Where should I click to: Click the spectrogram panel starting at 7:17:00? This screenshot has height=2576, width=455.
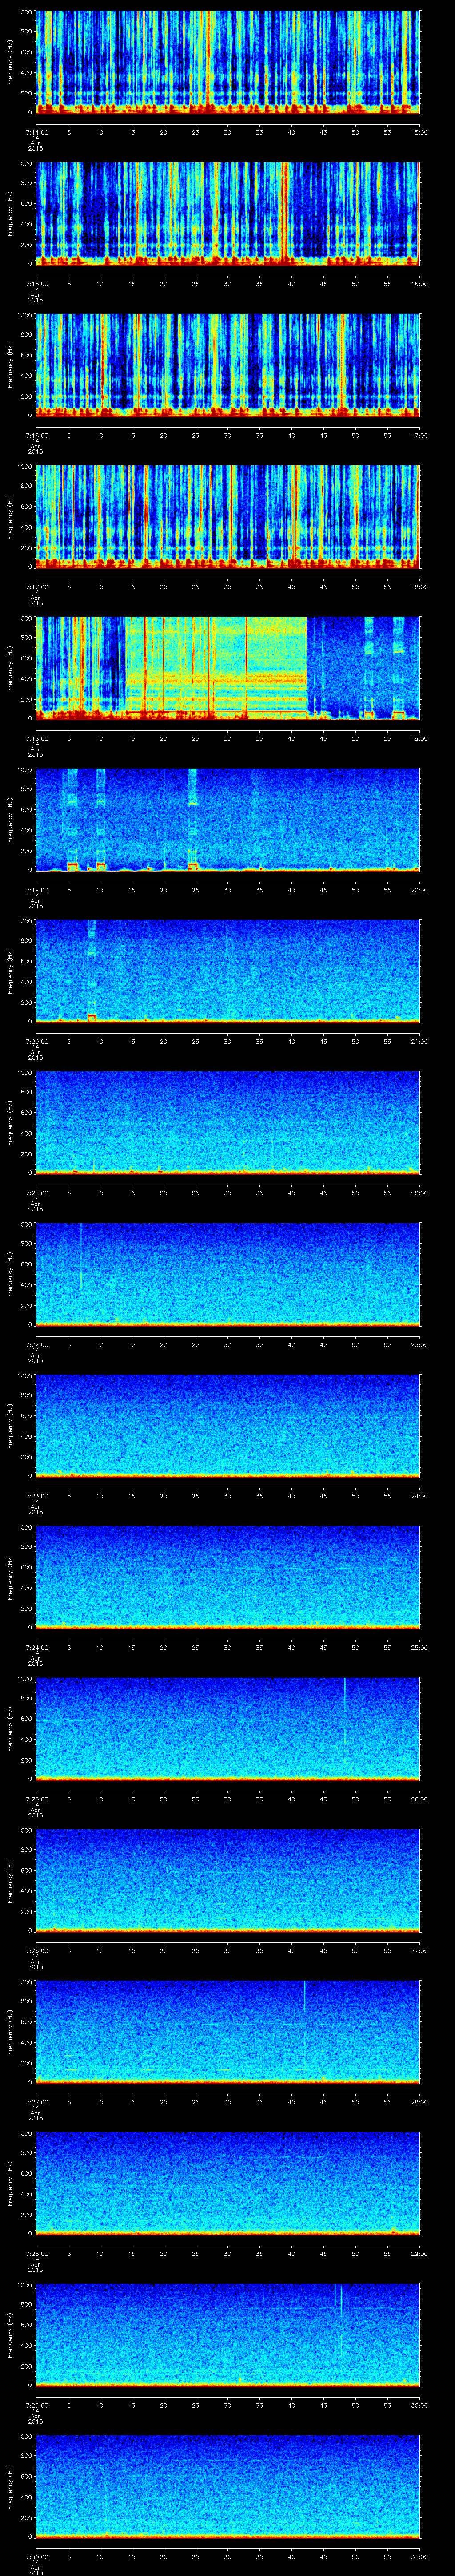point(228,517)
